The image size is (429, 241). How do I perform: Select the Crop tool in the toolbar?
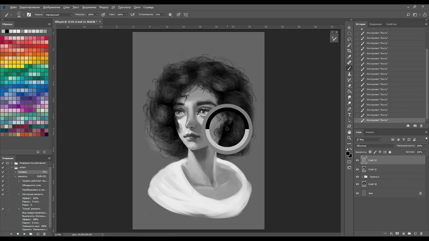[349, 51]
